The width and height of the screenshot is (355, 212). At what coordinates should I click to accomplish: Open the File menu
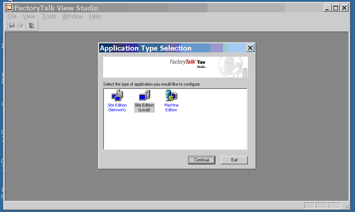pyautogui.click(x=12, y=17)
